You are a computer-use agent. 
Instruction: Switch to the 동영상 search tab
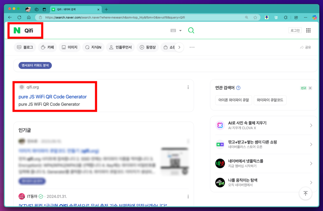tap(148, 48)
